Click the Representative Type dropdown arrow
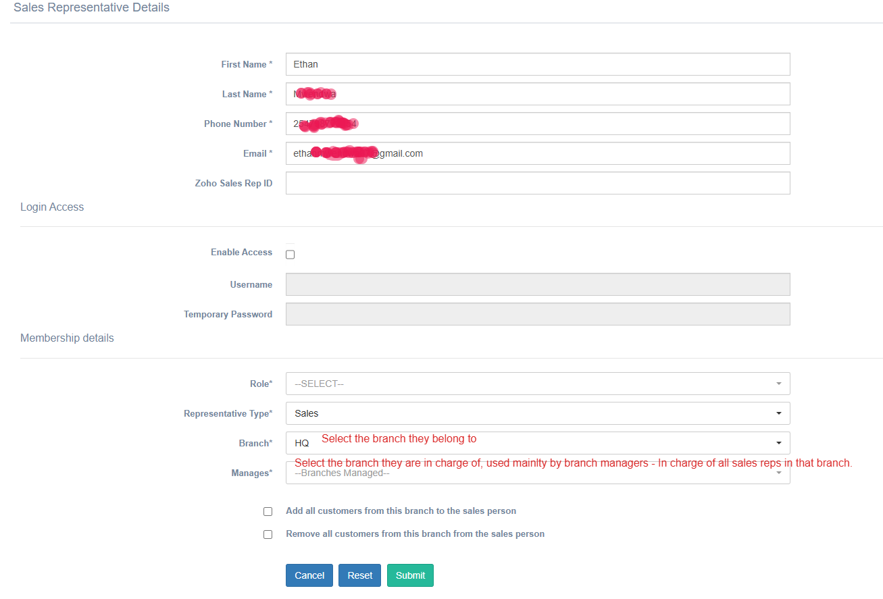Image resolution: width=883 pixels, height=599 pixels. [x=778, y=413]
